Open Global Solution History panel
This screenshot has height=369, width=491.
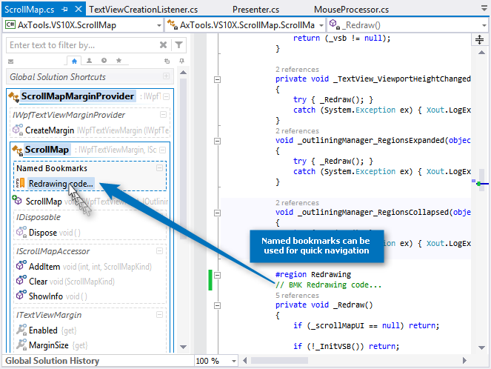pyautogui.click(x=53, y=361)
